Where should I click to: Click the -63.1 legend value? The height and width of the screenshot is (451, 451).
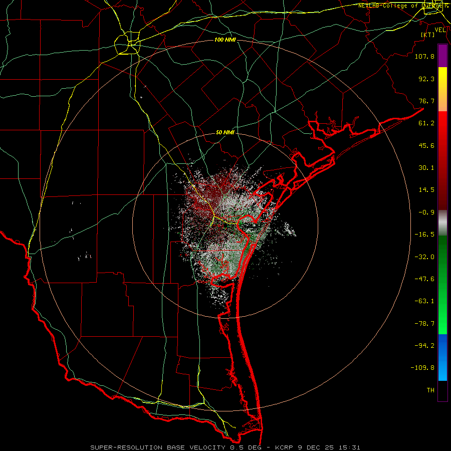click(424, 301)
